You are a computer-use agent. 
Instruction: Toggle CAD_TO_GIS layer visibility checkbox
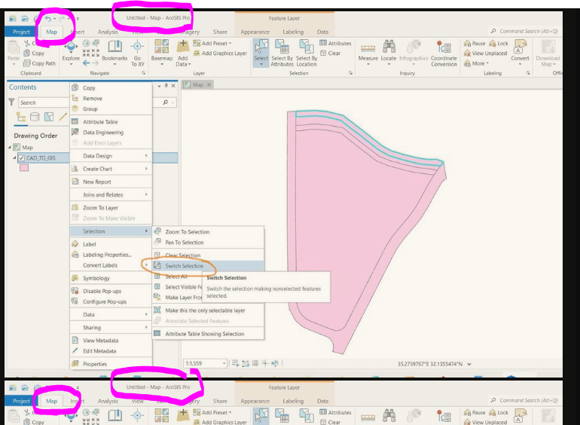coord(21,158)
